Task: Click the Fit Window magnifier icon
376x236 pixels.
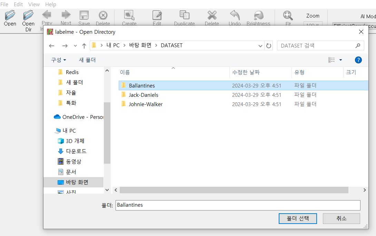Action: [288, 16]
